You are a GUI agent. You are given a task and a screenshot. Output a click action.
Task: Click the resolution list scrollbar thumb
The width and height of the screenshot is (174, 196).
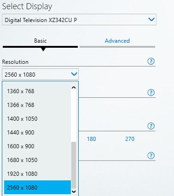click(74, 165)
